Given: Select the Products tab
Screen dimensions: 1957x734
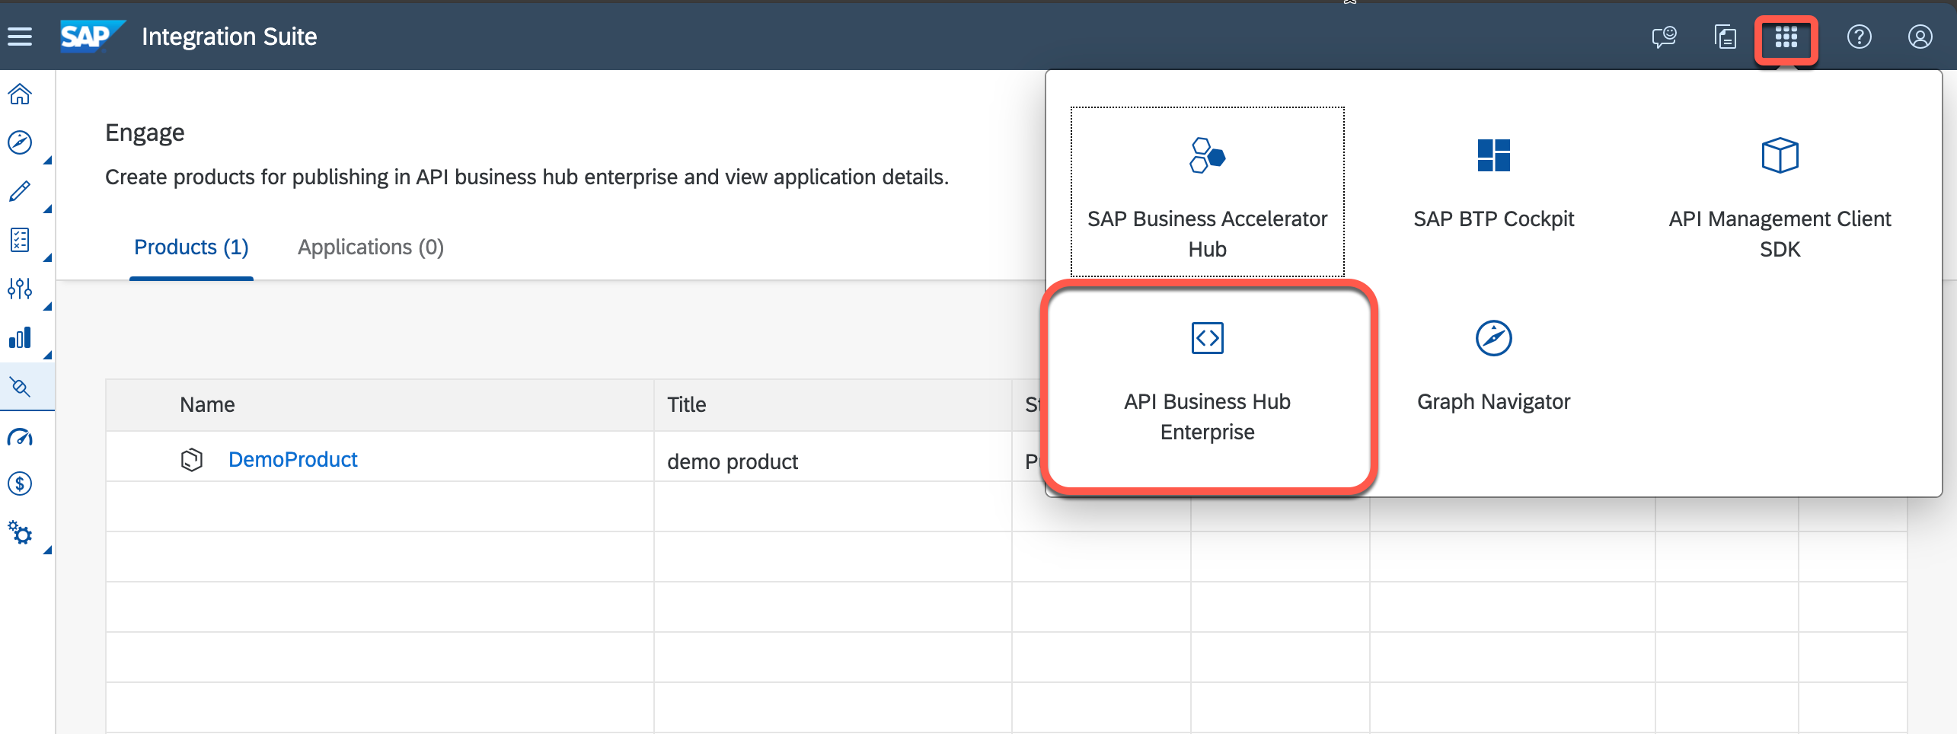Looking at the screenshot, I should coord(191,247).
